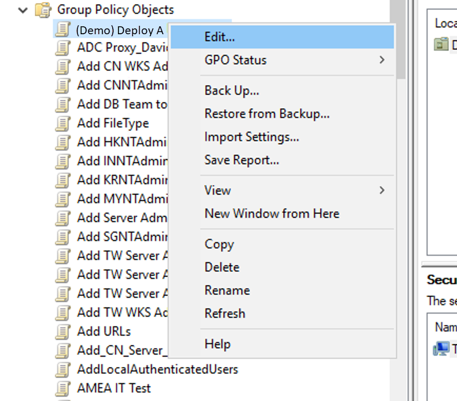Click the ADC Proxy GPO scroll icon

point(63,48)
